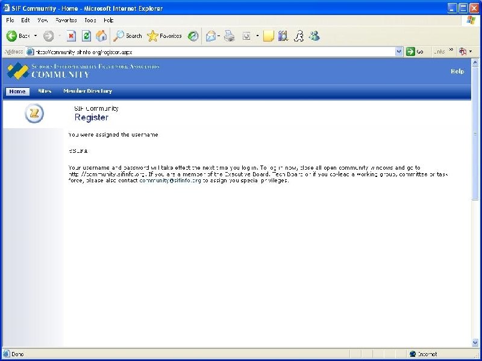Screen dimensions: 482x361
Task: Click the 'You were assigned the username' text
Action: coord(113,134)
